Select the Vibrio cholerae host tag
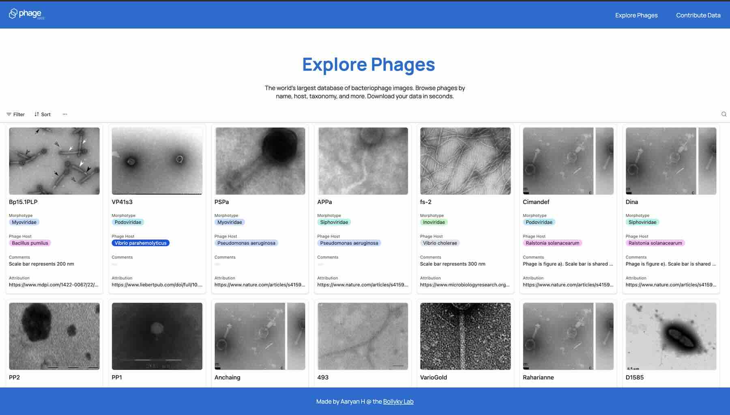Image resolution: width=730 pixels, height=415 pixels. coord(440,243)
